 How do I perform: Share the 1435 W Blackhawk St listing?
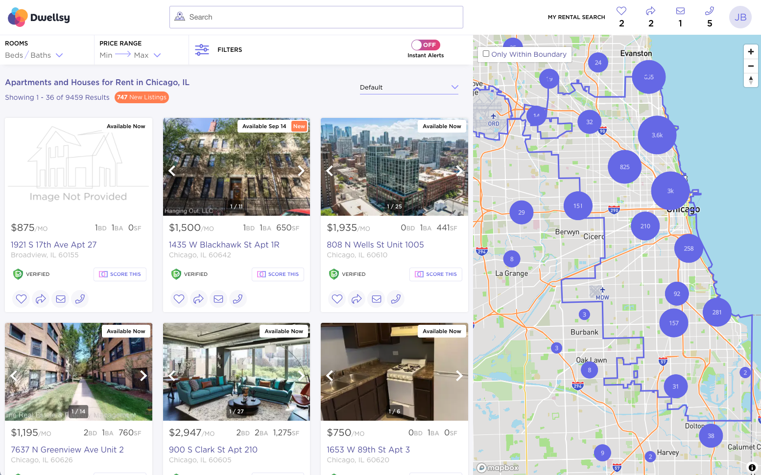point(199,298)
